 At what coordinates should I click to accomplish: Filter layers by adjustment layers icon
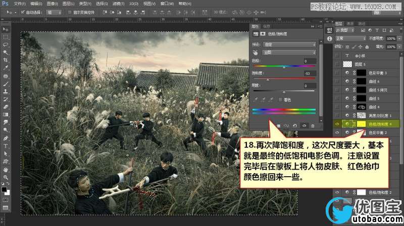(x=370, y=30)
